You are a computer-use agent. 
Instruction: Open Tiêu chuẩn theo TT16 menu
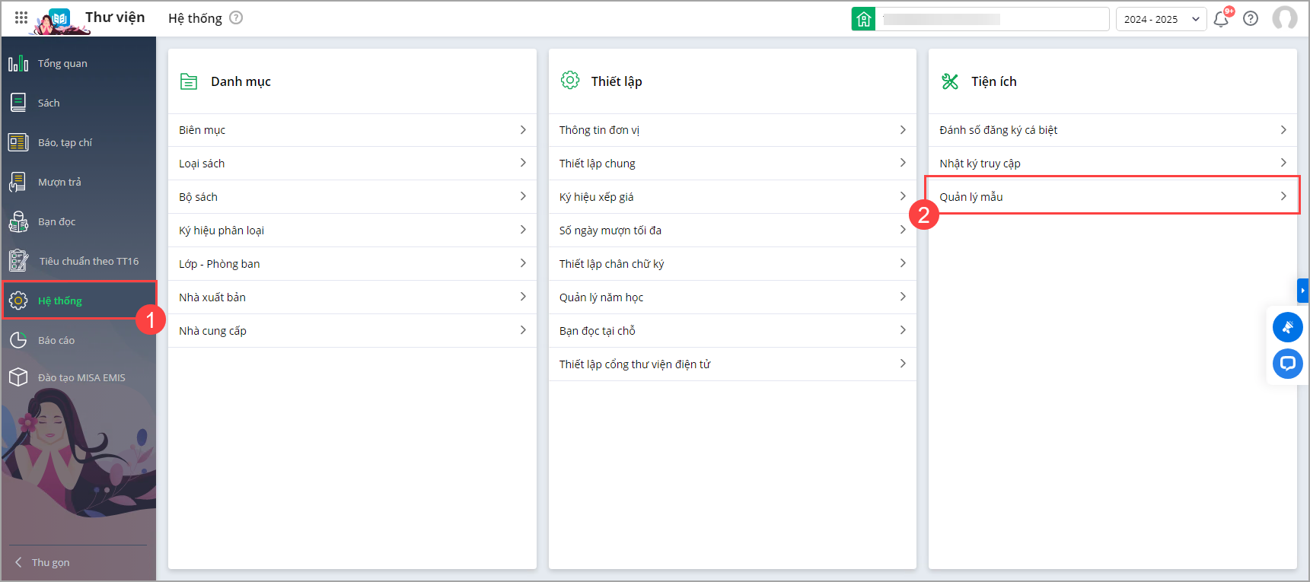tap(88, 261)
